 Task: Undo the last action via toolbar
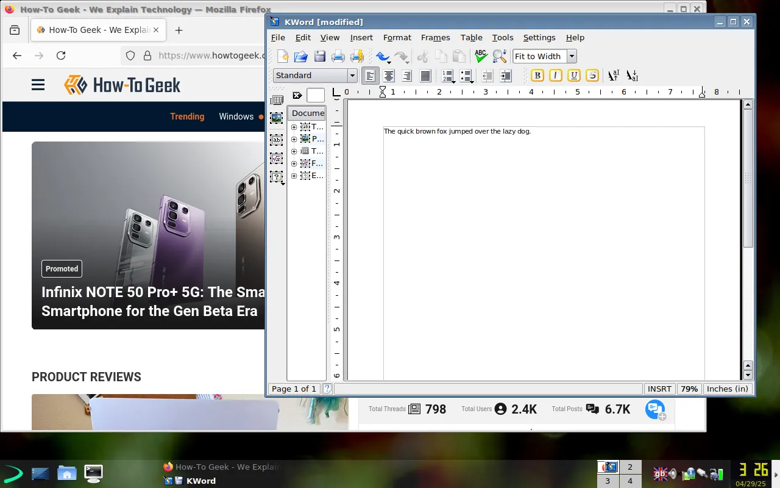(x=382, y=56)
